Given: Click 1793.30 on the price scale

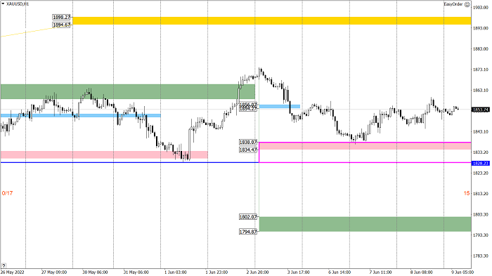Looking at the screenshot, I should click(481, 235).
